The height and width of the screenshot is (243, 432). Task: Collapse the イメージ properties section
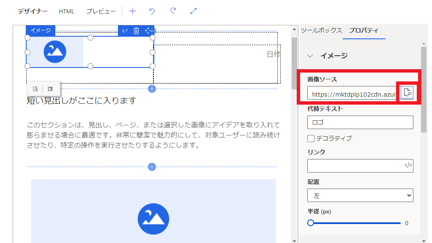[x=310, y=56]
